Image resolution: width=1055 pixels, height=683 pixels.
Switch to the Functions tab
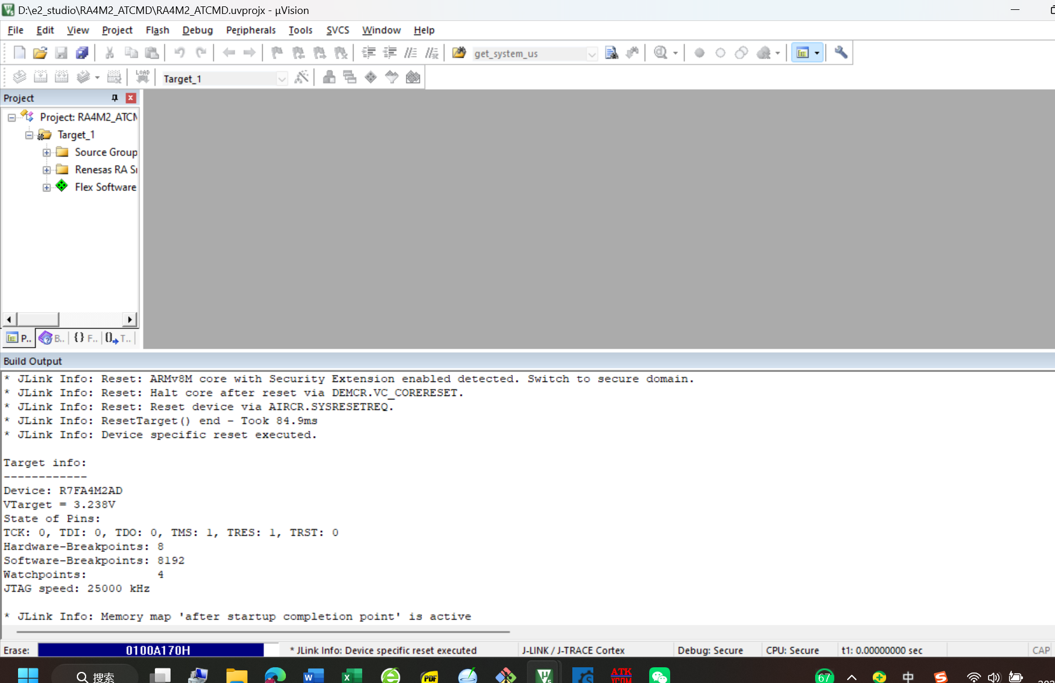(x=86, y=338)
